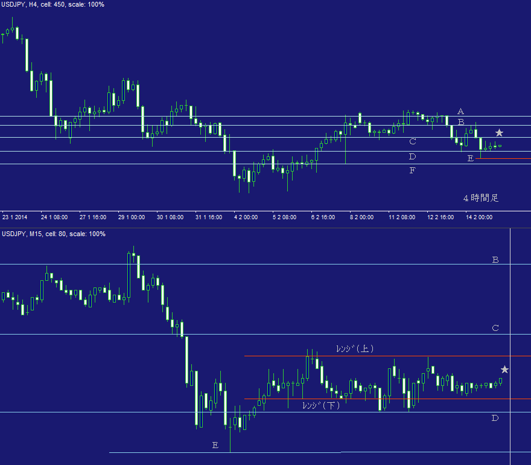Click level label B on the M15 chart
This screenshot has width=531, height=465.
495,260
